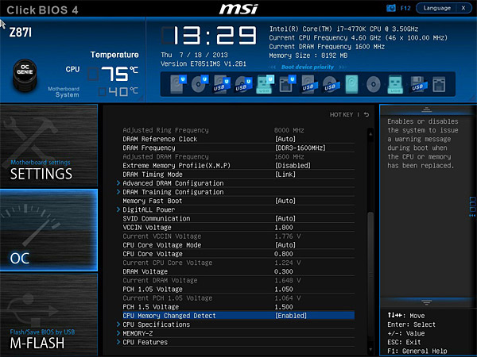Select the UEFI USB CD/DVD boot device

pos(243,84)
